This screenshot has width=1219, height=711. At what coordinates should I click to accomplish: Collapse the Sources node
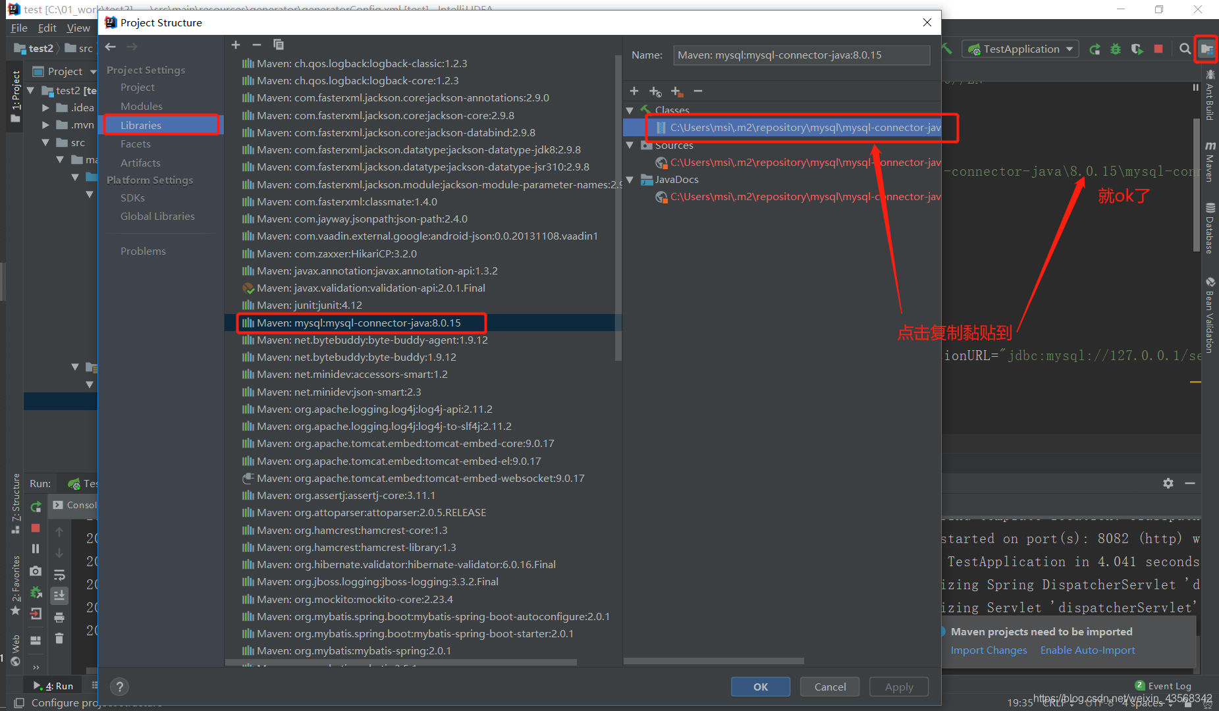pyautogui.click(x=630, y=145)
